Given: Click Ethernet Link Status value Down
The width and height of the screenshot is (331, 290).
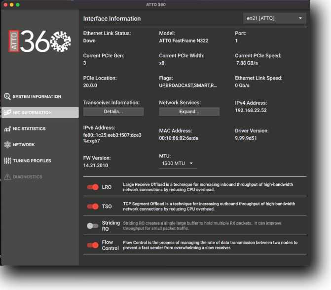Looking at the screenshot, I should [89, 41].
